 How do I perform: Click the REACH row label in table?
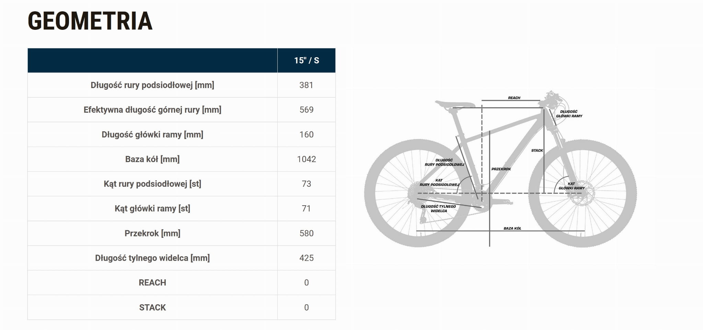152,282
